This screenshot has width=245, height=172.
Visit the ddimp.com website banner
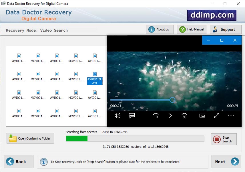tap(212, 15)
